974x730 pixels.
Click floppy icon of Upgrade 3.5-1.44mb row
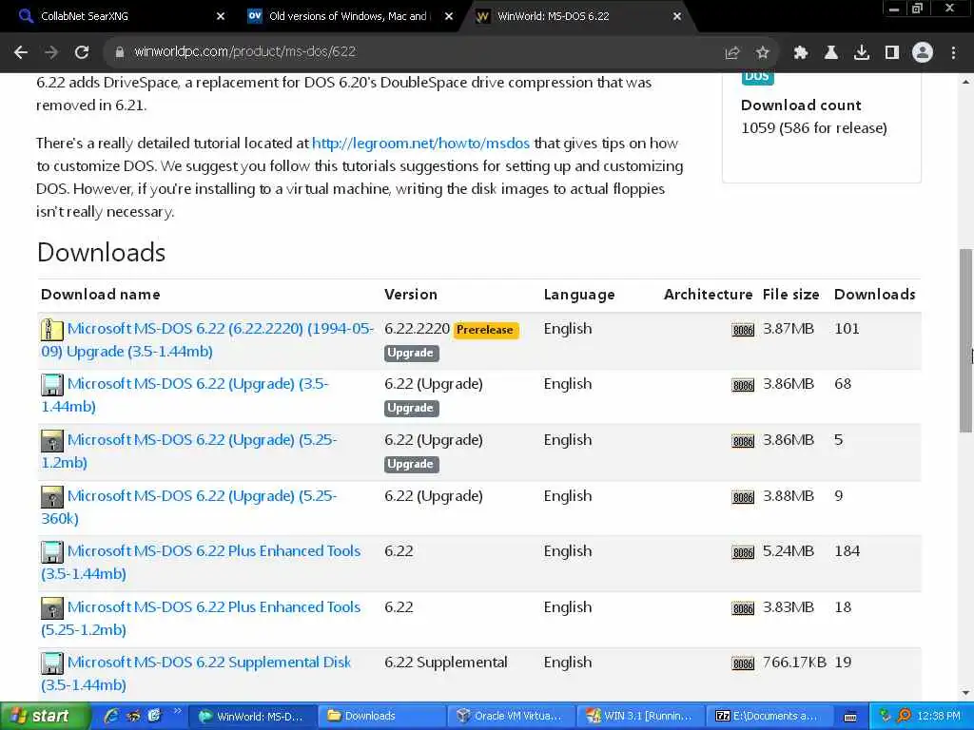point(52,385)
